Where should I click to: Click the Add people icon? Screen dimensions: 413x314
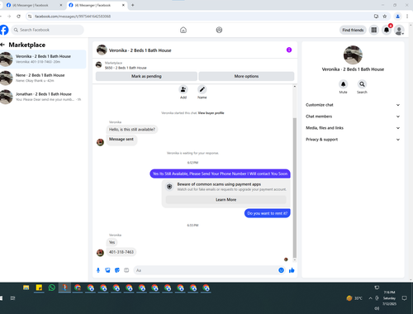[x=183, y=89]
